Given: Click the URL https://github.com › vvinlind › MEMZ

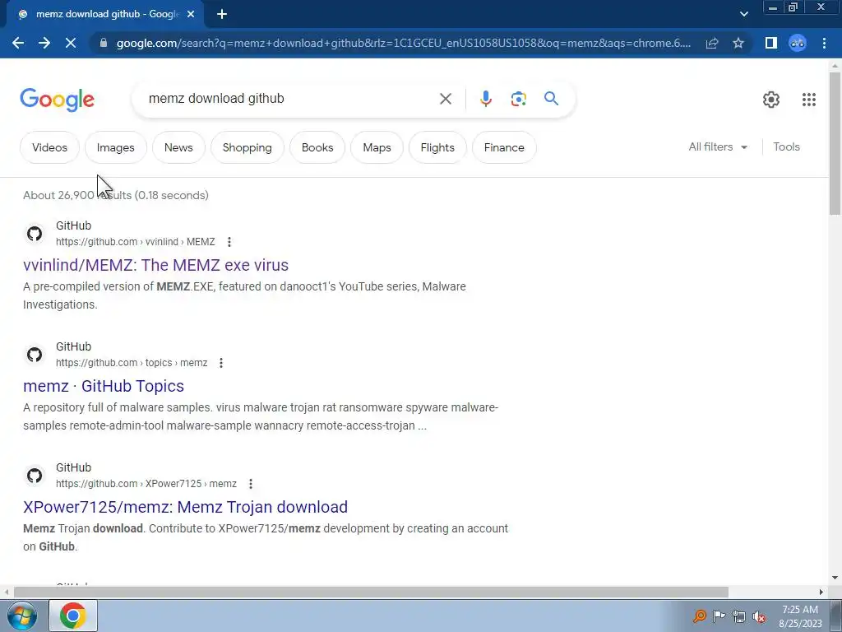Looking at the screenshot, I should [136, 242].
